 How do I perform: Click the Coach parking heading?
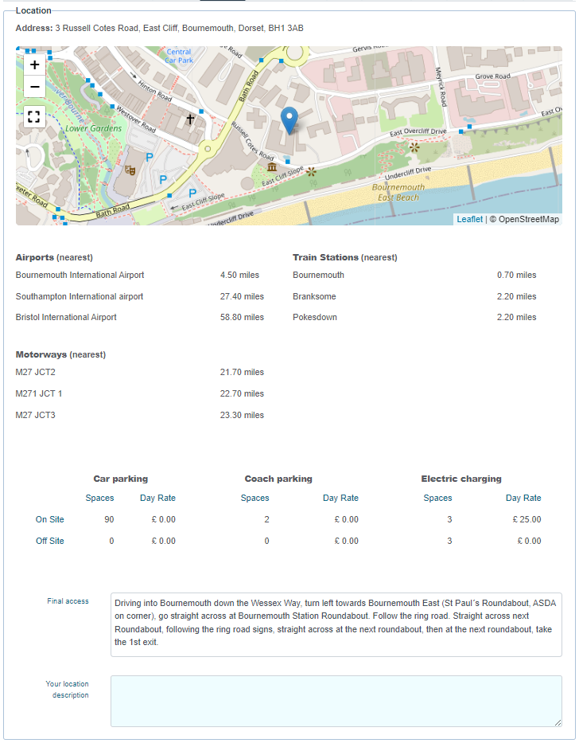coord(278,479)
